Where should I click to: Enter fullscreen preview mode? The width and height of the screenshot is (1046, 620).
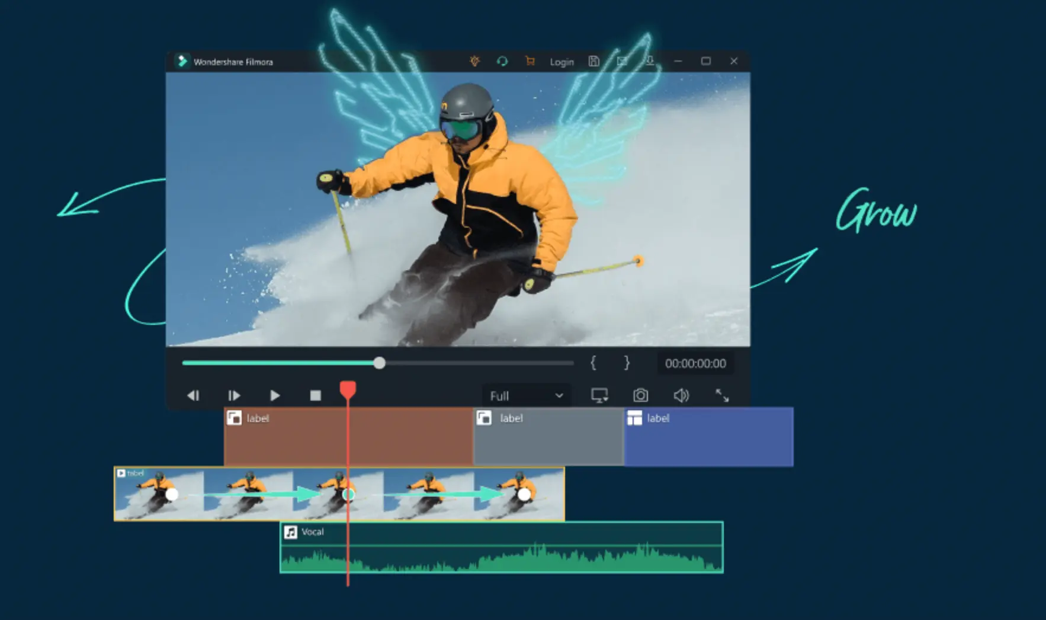click(723, 396)
